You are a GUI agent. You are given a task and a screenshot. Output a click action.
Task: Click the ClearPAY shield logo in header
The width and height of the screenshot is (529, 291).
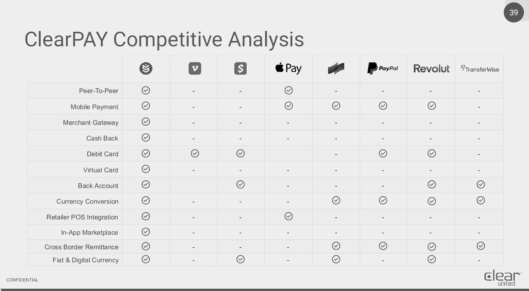pyautogui.click(x=146, y=69)
